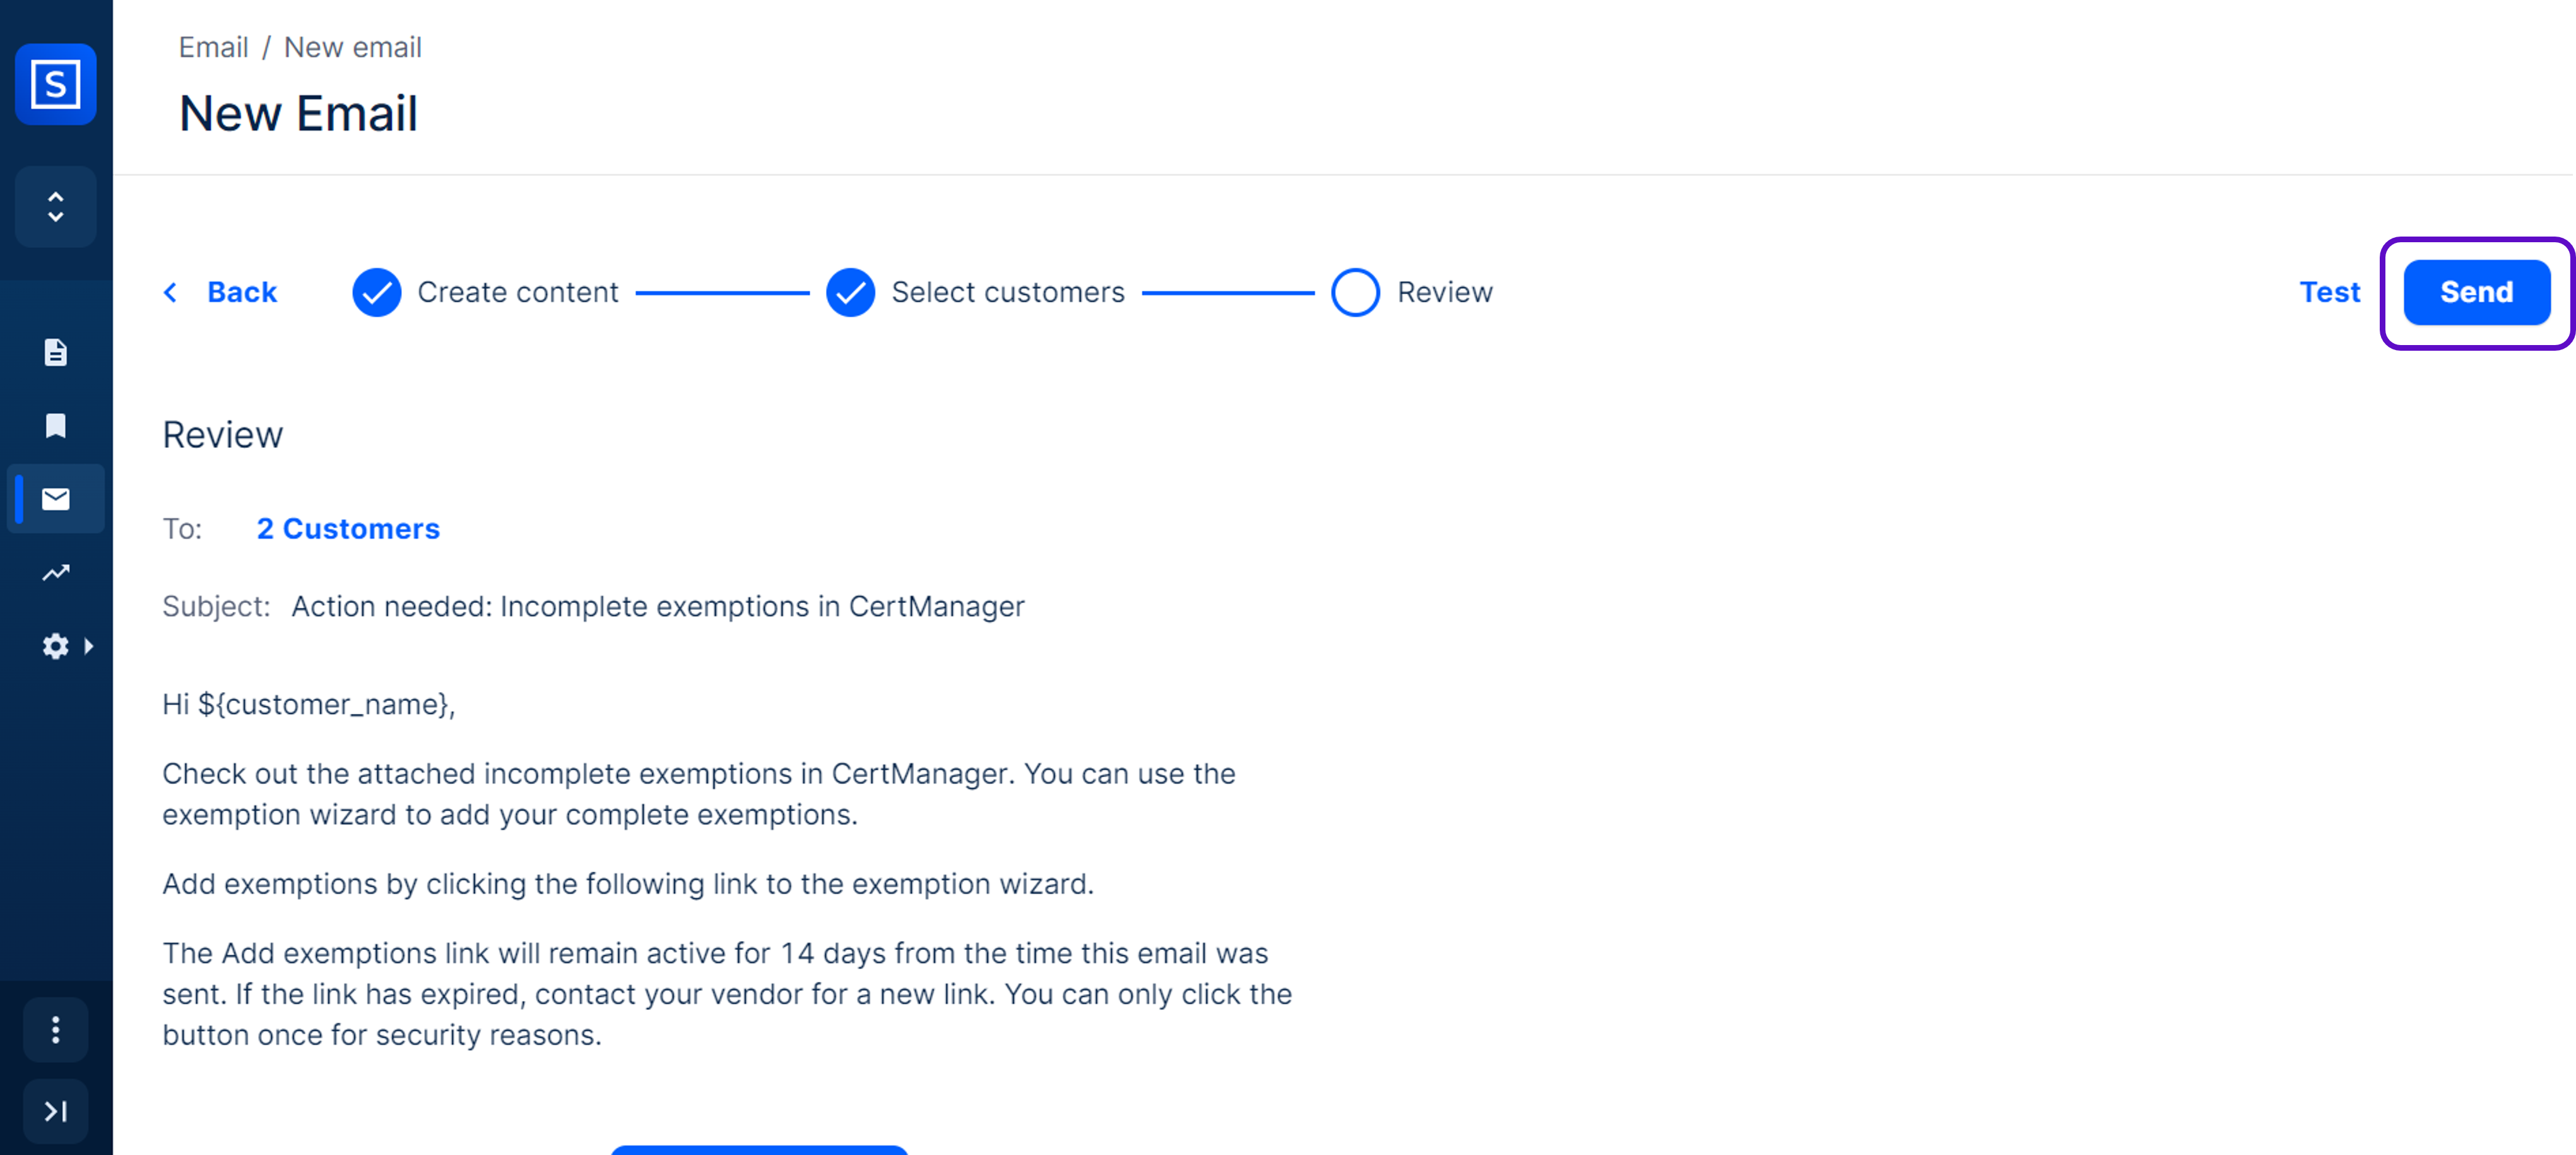
Task: Click the Select customers step checkmark
Action: tap(850, 292)
